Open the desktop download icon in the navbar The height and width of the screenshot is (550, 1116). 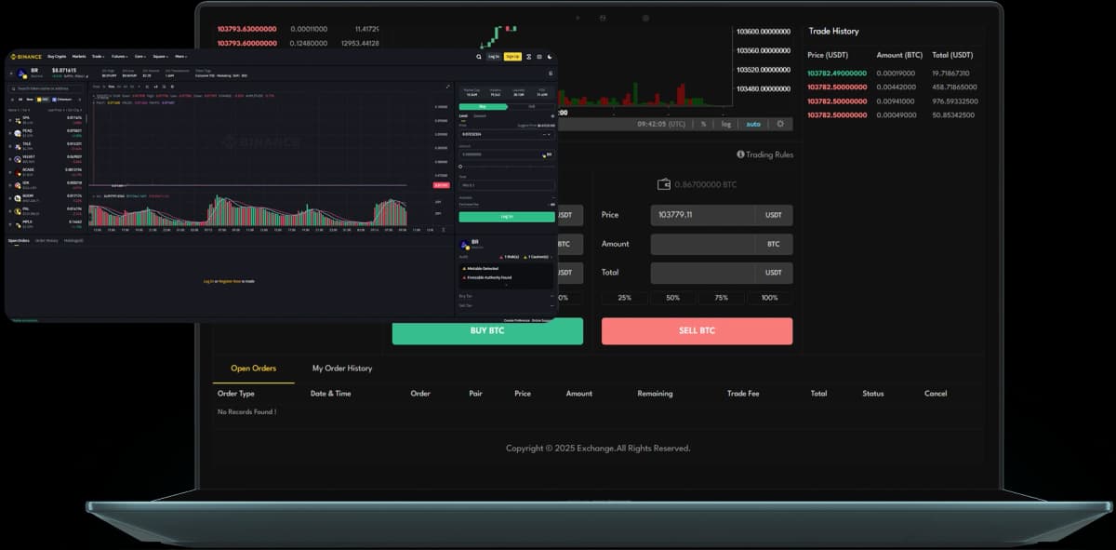click(x=538, y=57)
